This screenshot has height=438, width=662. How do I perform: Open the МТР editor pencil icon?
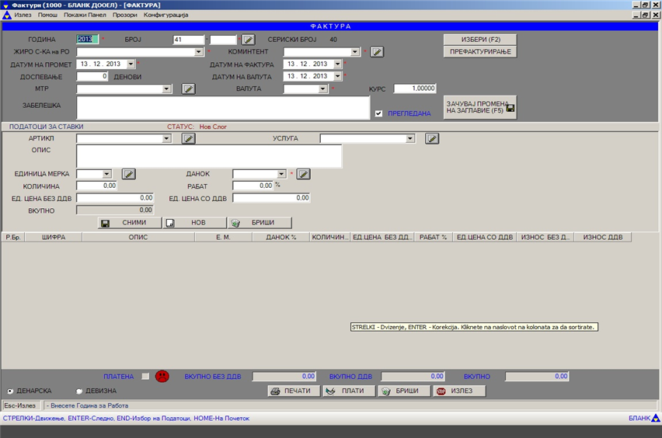click(188, 89)
